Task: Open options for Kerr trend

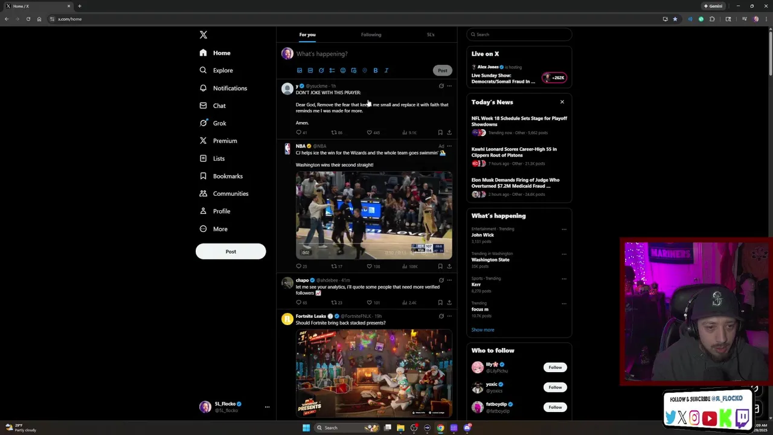Action: pos(564,279)
